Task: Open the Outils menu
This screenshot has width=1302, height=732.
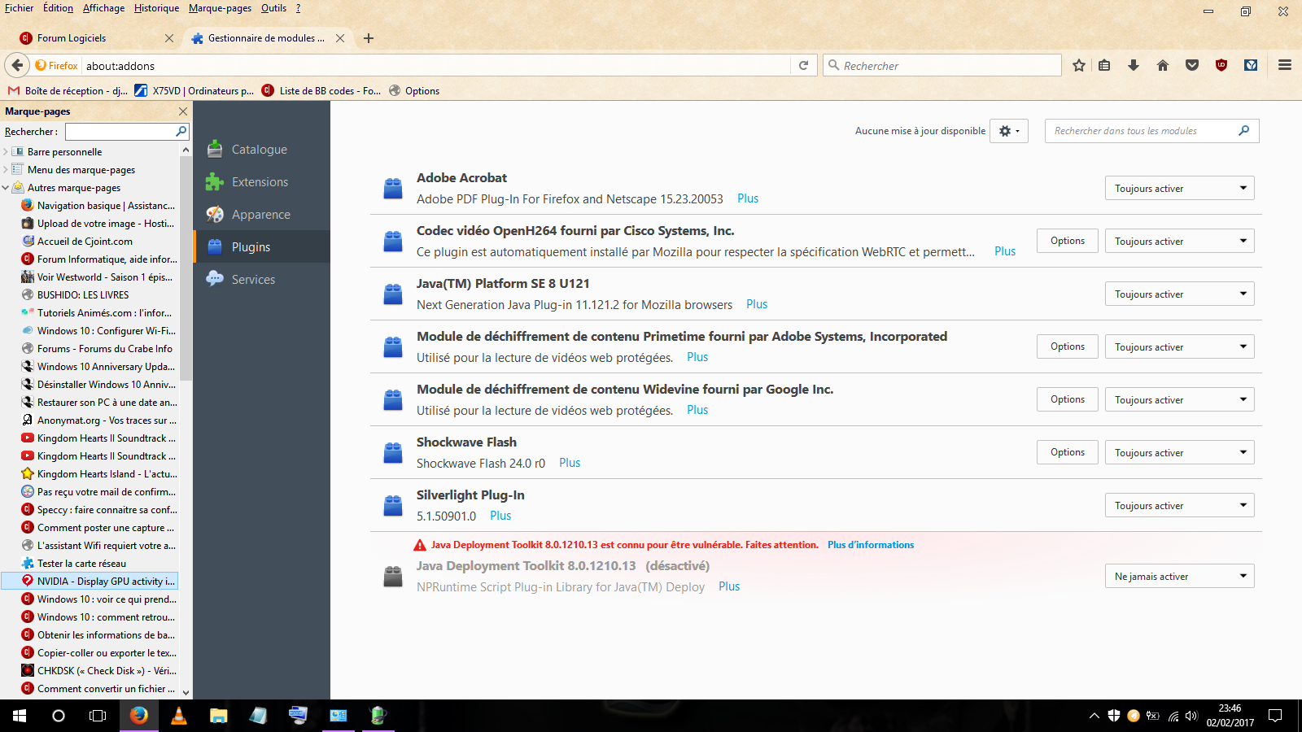Action: pos(273,8)
